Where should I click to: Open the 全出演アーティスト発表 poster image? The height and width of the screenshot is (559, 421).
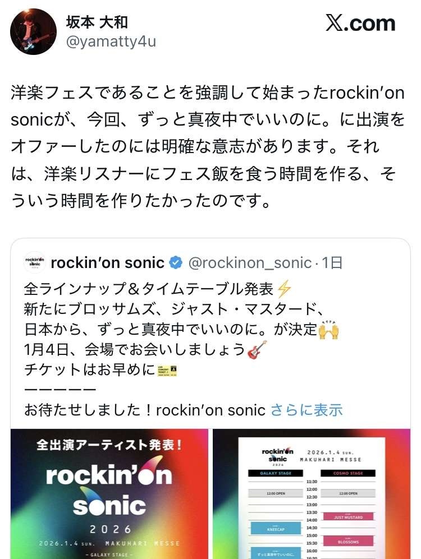(109, 493)
